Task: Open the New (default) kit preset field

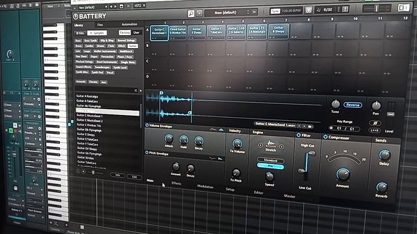Action: tap(231, 12)
